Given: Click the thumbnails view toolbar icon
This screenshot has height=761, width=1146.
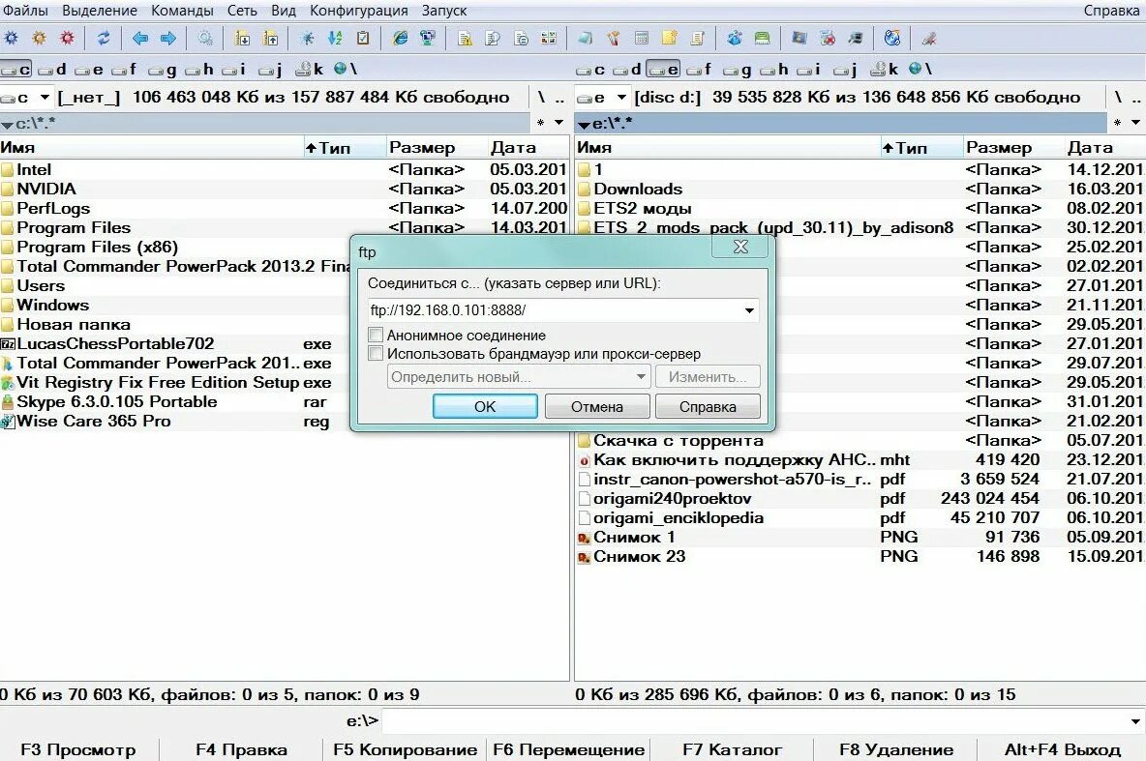Looking at the screenshot, I should point(549,38).
